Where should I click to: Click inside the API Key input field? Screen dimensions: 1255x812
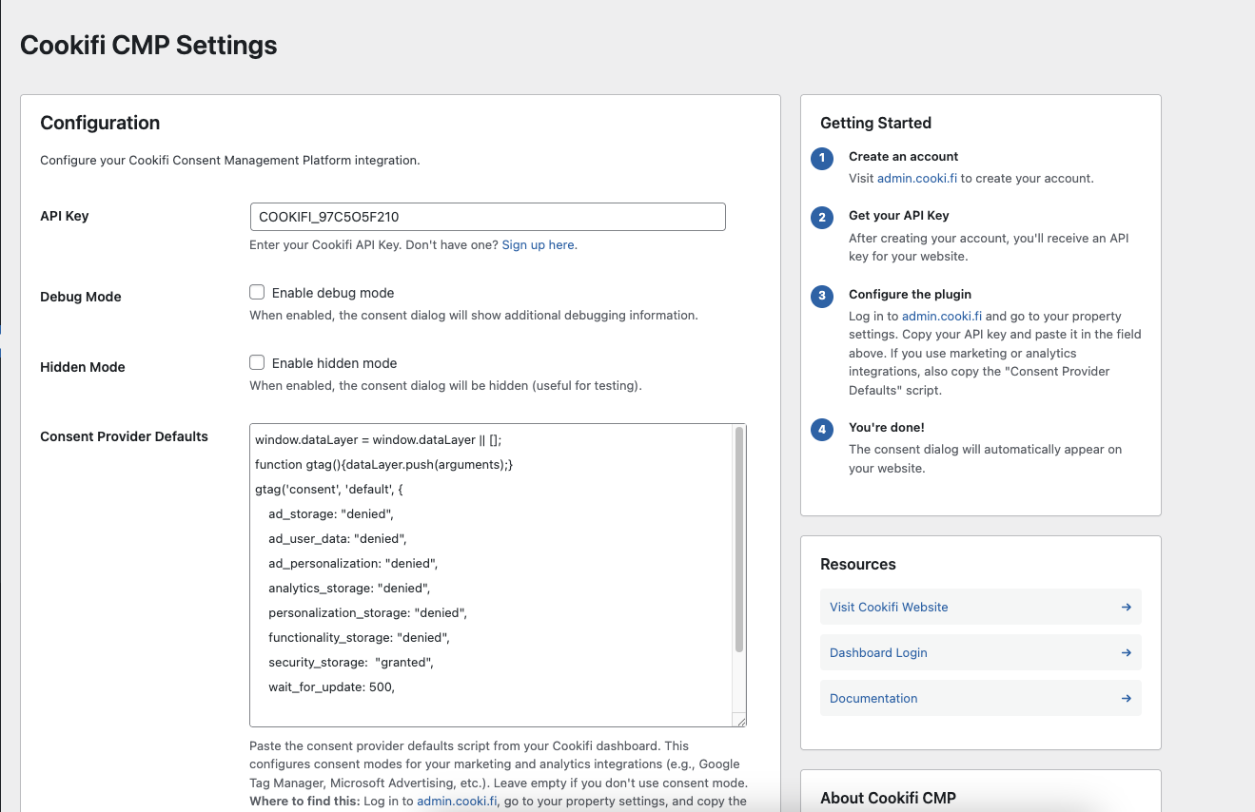point(487,217)
